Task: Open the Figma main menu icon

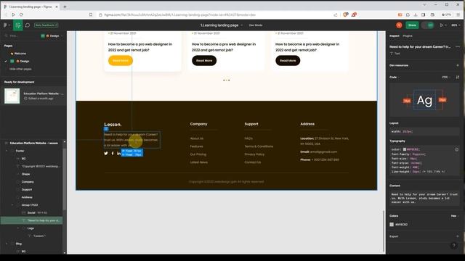Action: [6, 25]
